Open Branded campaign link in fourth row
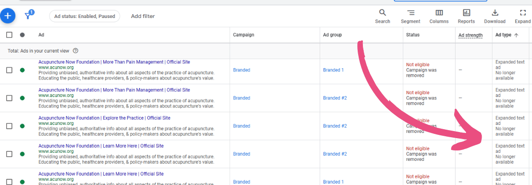The width and height of the screenshot is (532, 185). click(x=241, y=154)
